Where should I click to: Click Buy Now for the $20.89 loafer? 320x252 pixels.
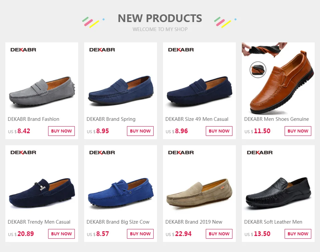pyautogui.click(x=61, y=234)
